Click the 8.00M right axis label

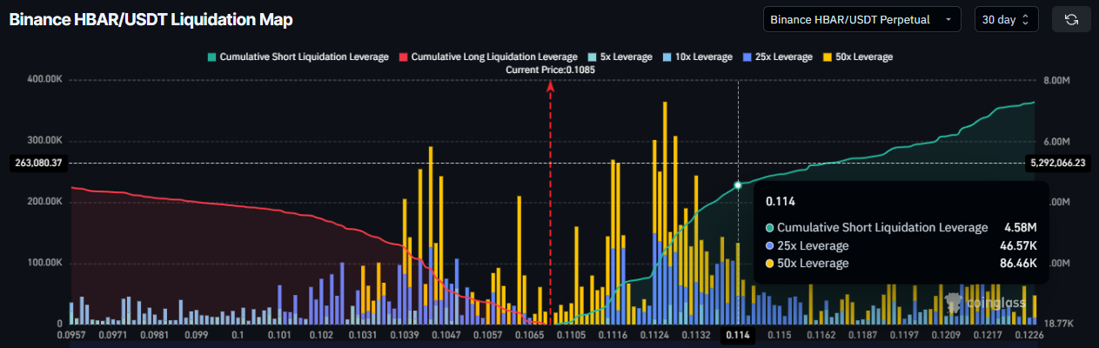1055,80
